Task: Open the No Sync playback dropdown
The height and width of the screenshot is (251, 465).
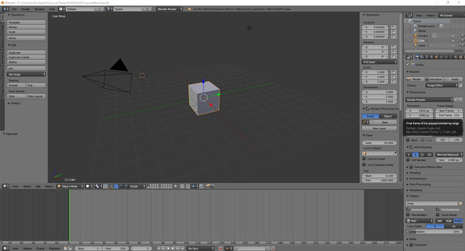Action: click(x=200, y=248)
